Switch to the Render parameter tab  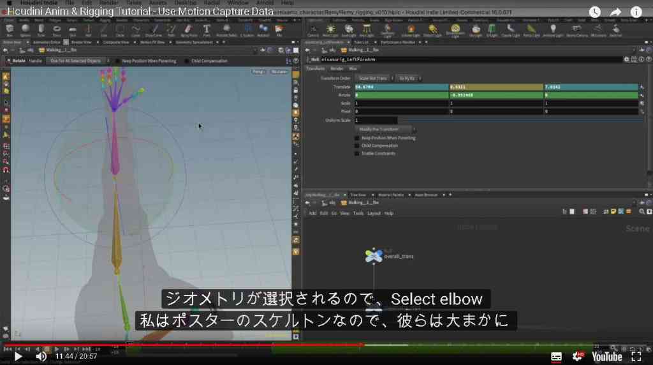click(x=337, y=69)
